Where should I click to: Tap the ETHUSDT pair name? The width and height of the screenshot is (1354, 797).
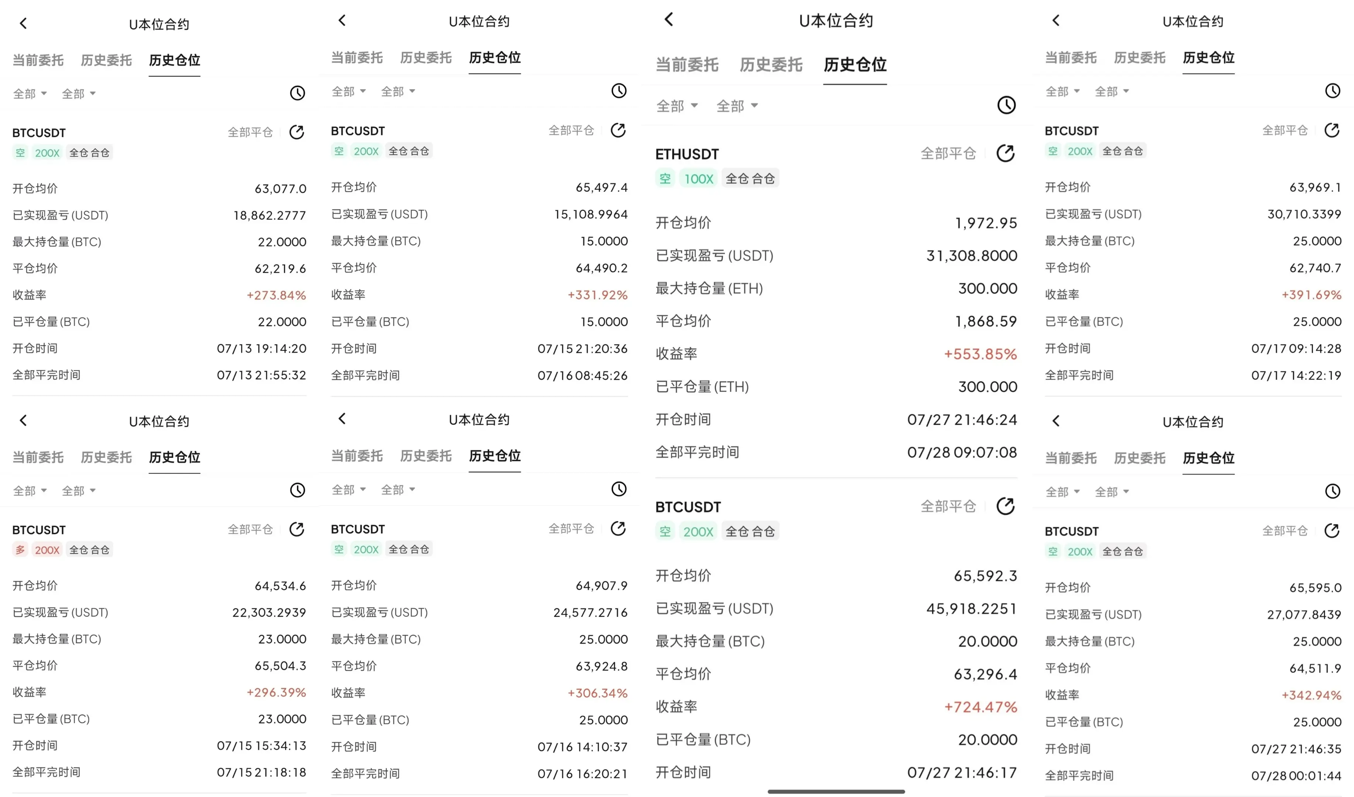(x=687, y=154)
